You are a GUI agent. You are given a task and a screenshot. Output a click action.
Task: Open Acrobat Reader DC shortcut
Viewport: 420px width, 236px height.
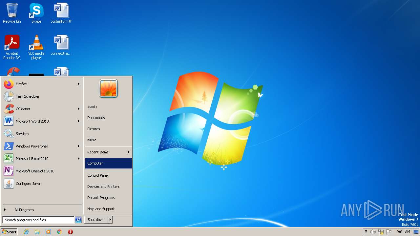coord(12,47)
